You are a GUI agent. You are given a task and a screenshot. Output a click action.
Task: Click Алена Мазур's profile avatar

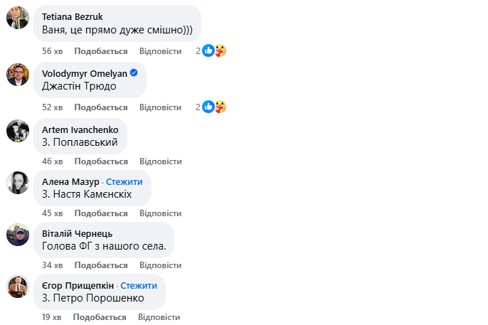[x=18, y=183]
